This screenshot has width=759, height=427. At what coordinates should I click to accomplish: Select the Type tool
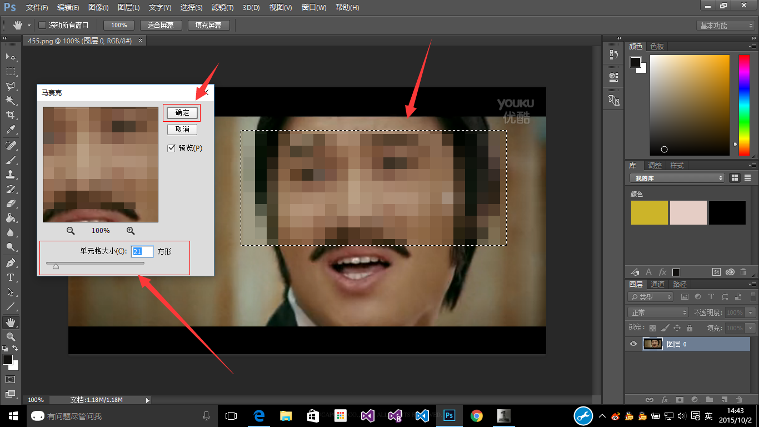[11, 277]
